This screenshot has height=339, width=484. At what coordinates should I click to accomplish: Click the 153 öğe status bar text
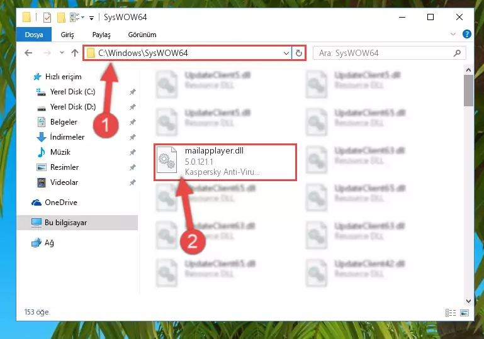tap(37, 312)
